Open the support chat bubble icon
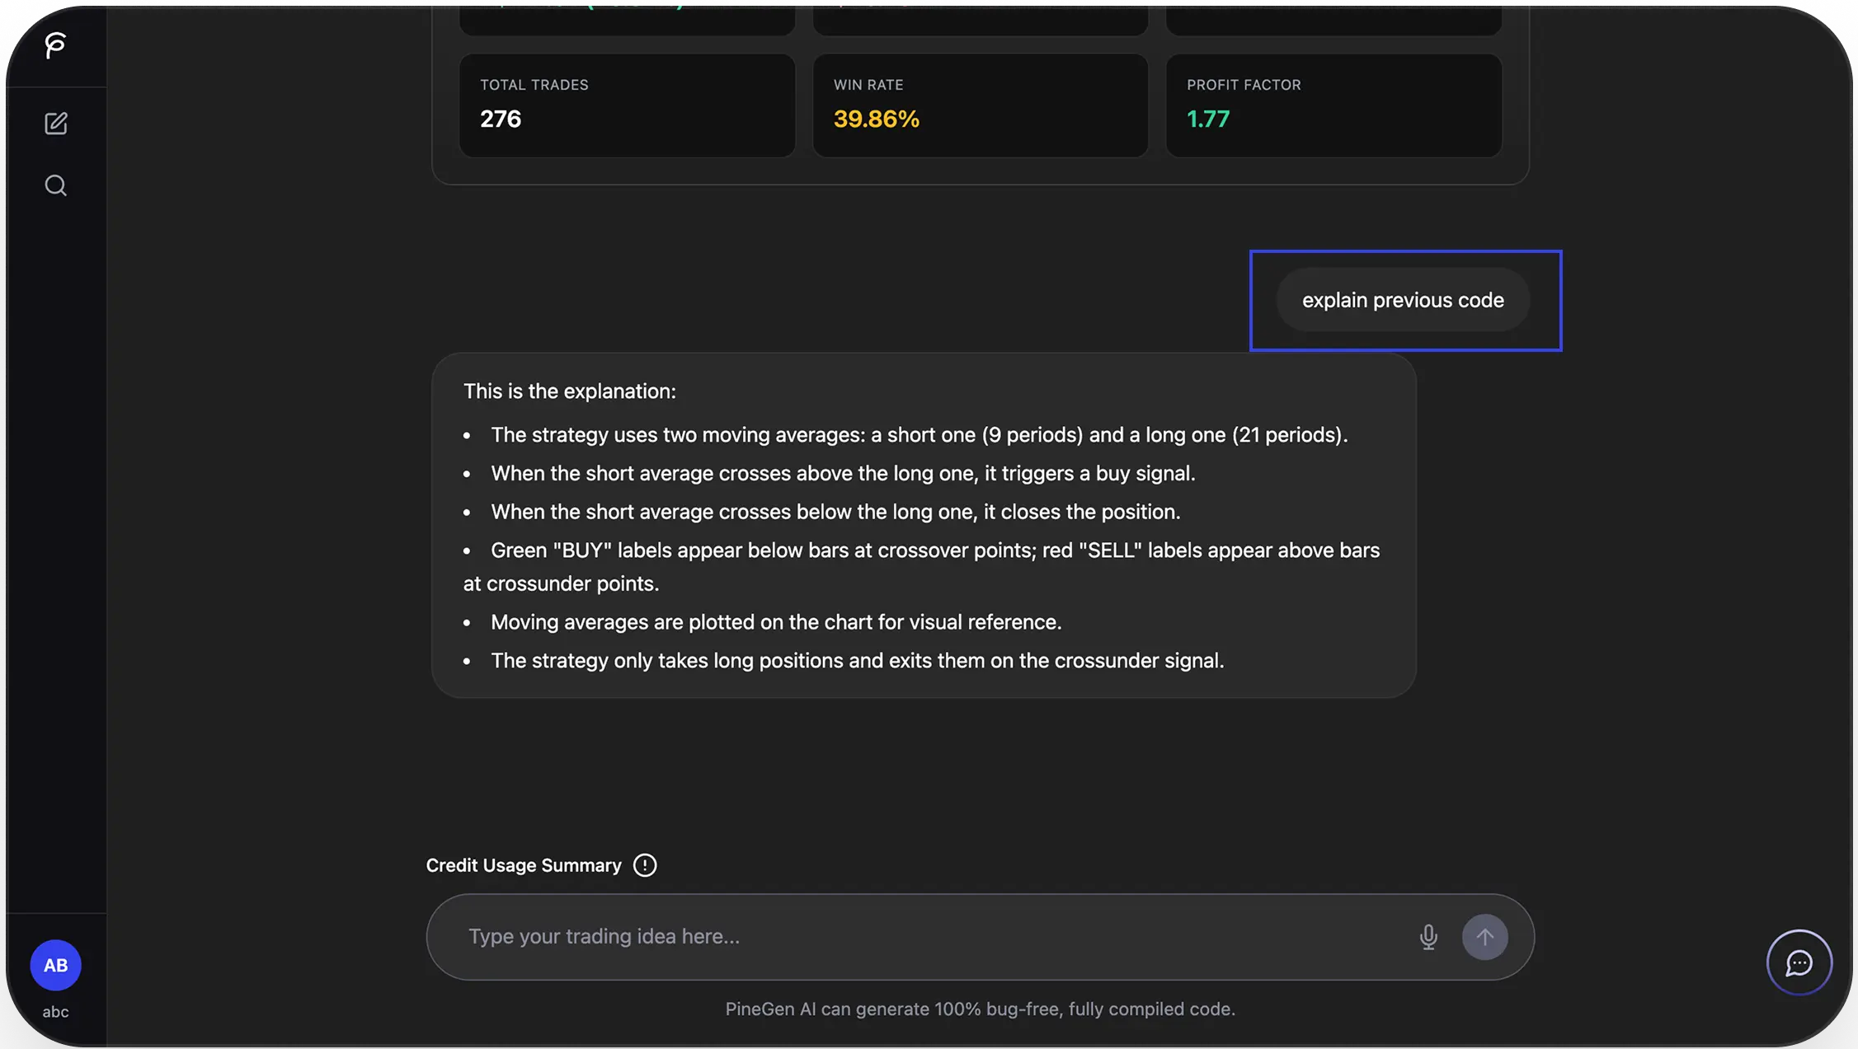Screen dimensions: 1858x1049 [x=1799, y=962]
